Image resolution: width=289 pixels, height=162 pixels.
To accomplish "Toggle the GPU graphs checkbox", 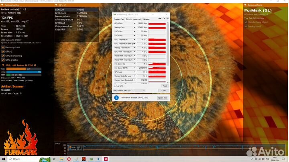I will 3,59.
